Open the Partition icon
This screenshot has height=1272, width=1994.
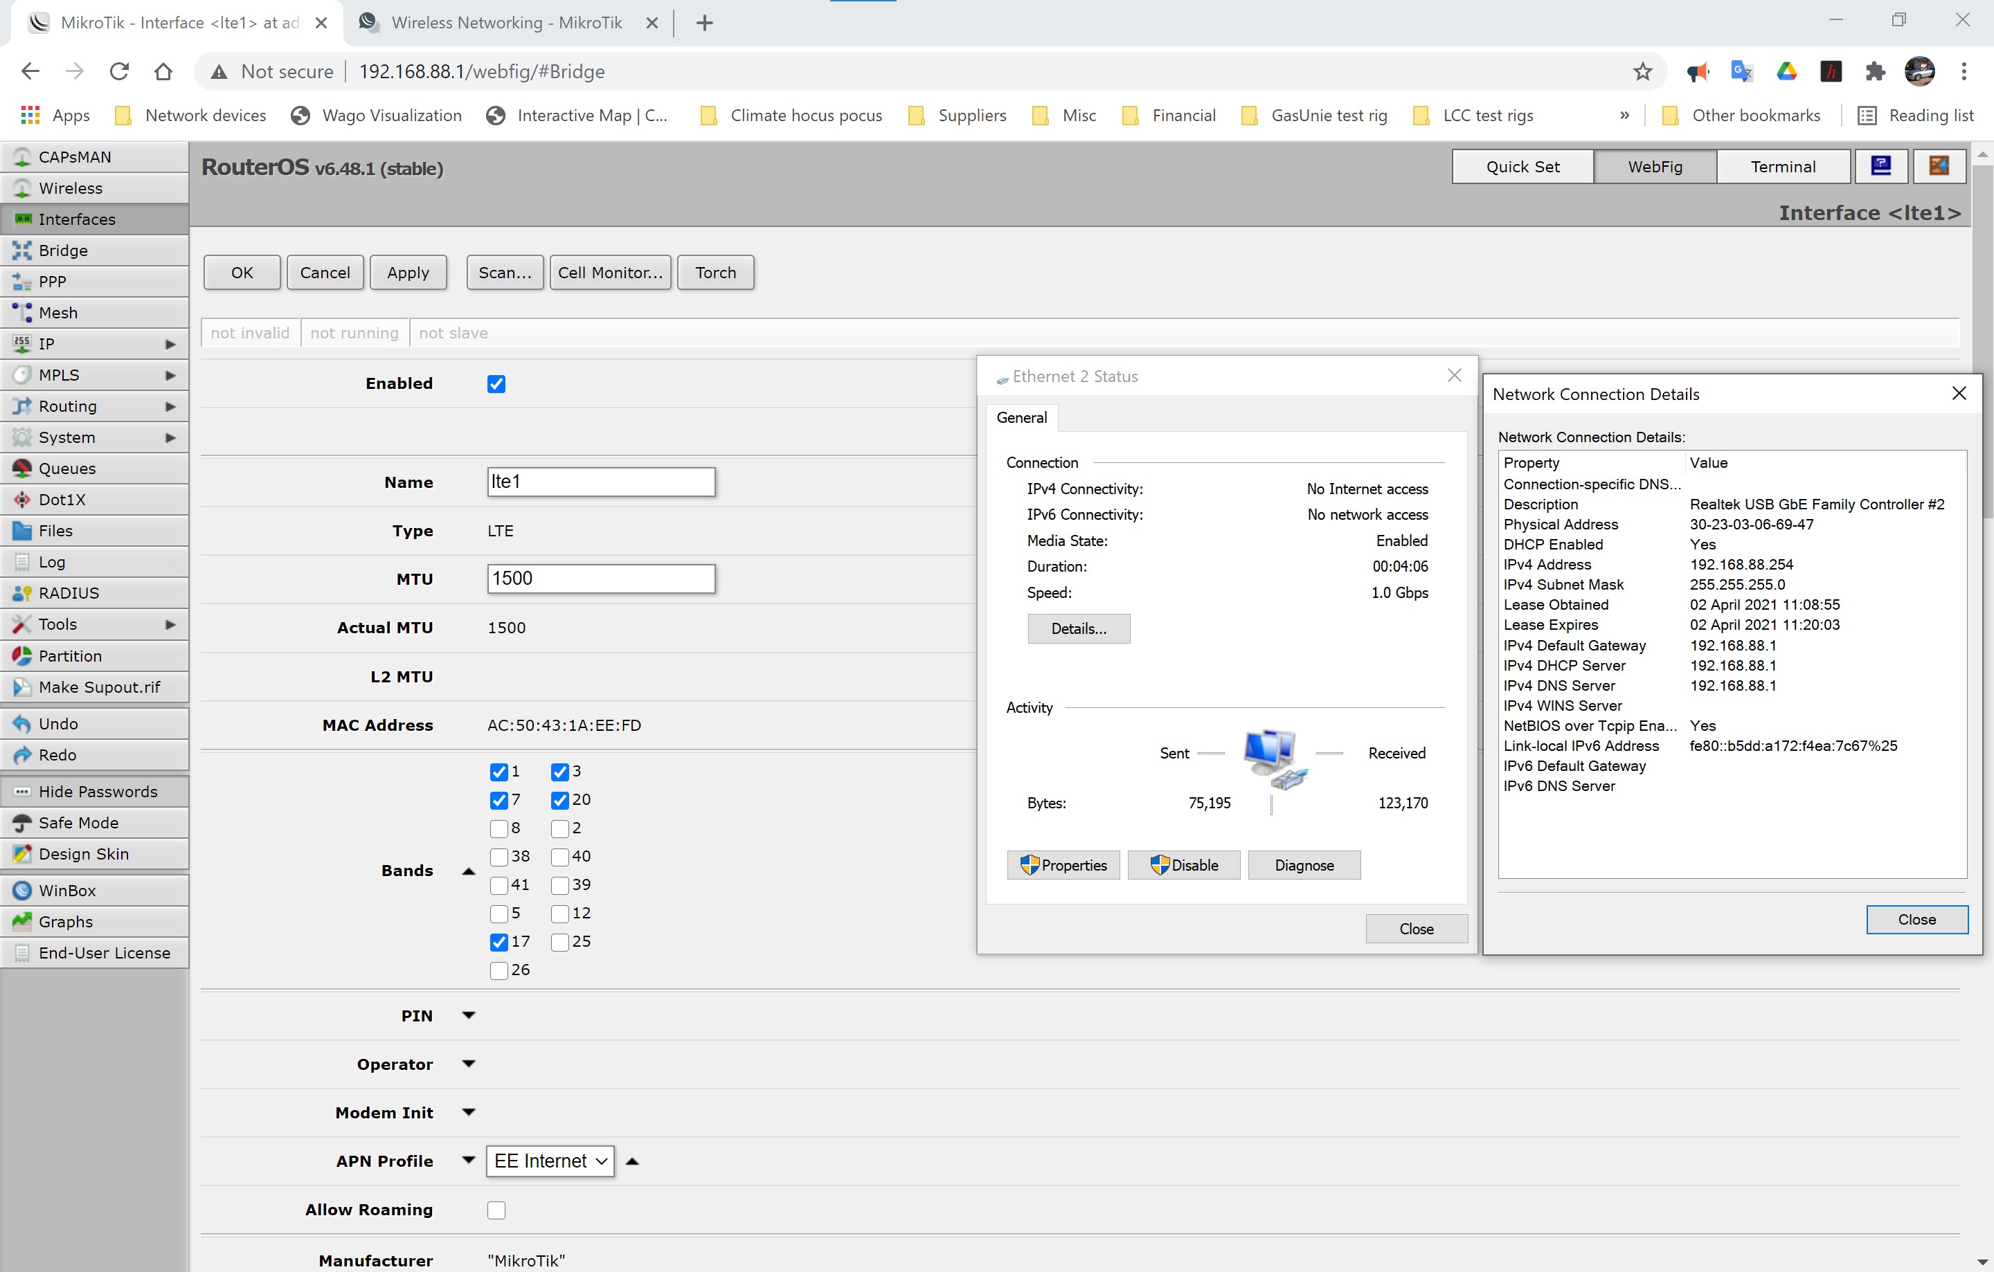click(22, 656)
